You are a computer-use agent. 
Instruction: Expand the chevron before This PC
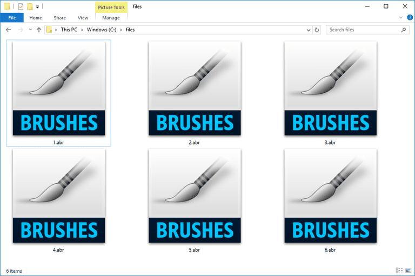[56, 30]
